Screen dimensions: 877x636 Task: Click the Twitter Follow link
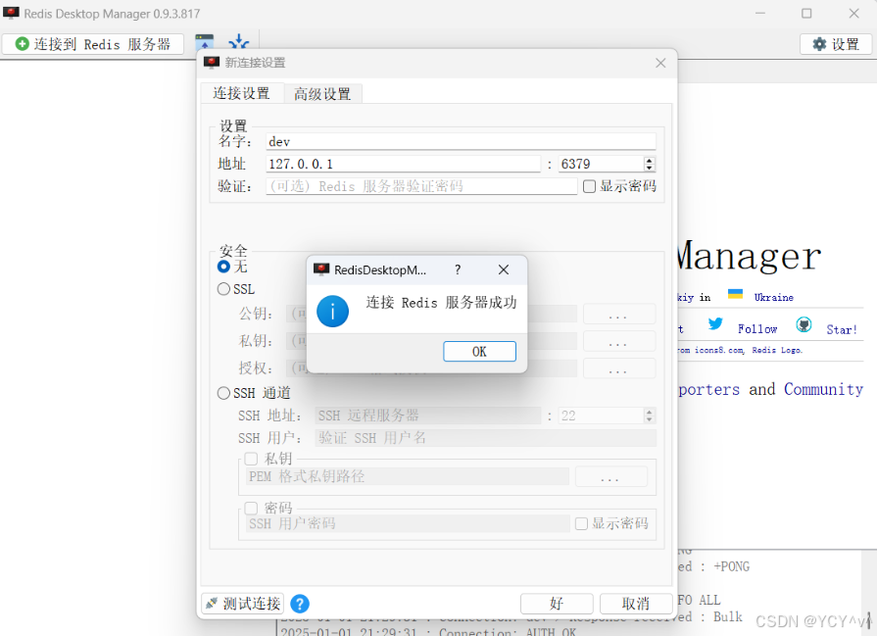(757, 329)
